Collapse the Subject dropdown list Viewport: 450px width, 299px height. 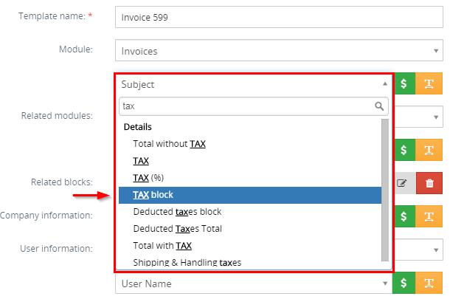[384, 84]
